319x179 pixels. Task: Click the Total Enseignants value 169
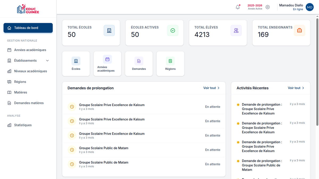click(263, 34)
